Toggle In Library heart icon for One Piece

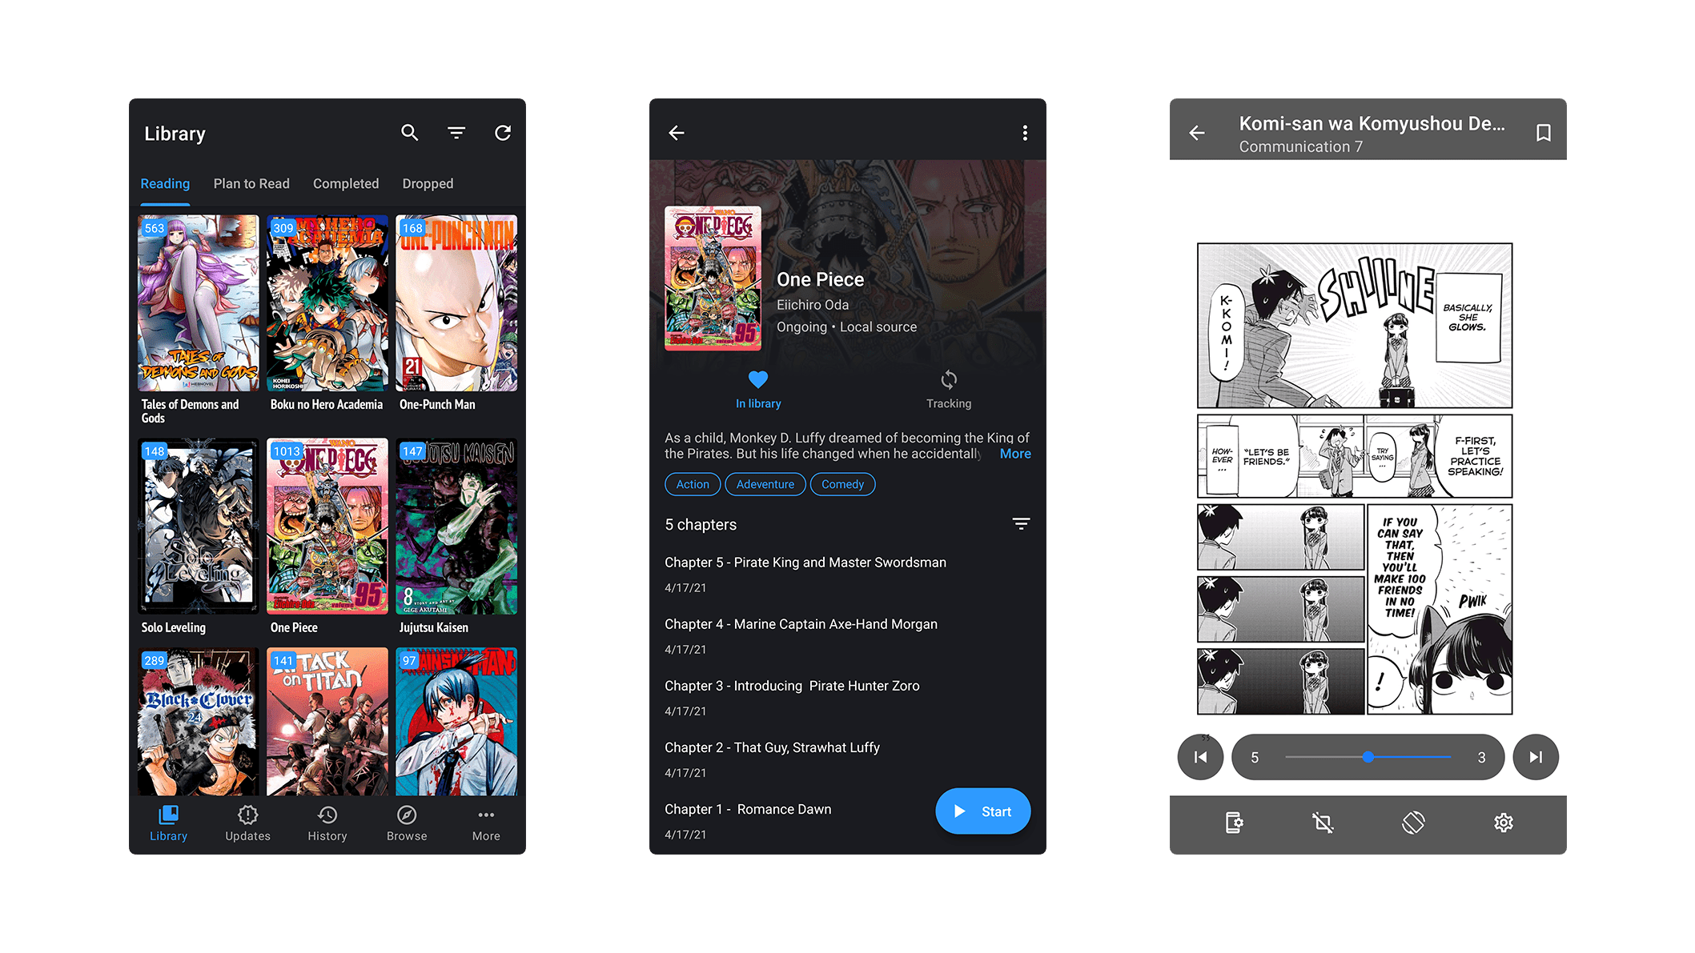758,379
